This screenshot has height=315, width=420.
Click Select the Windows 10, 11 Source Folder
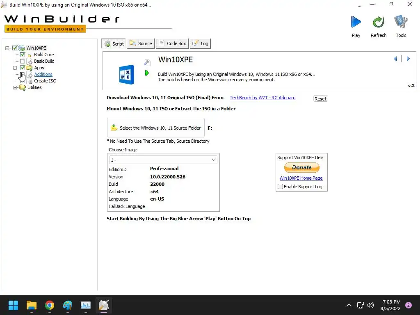coord(155,128)
